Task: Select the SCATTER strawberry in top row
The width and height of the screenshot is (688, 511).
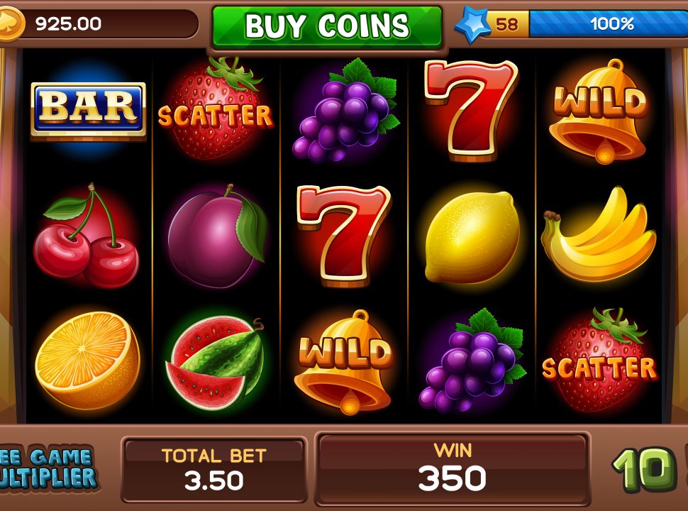Action: (x=216, y=108)
